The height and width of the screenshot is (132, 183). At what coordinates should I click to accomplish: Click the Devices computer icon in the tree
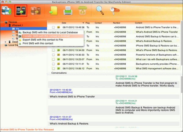tap(6, 22)
